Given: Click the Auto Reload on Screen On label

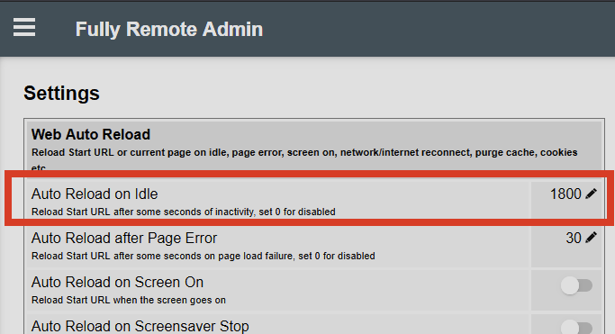Looking at the screenshot, I should point(117,283).
